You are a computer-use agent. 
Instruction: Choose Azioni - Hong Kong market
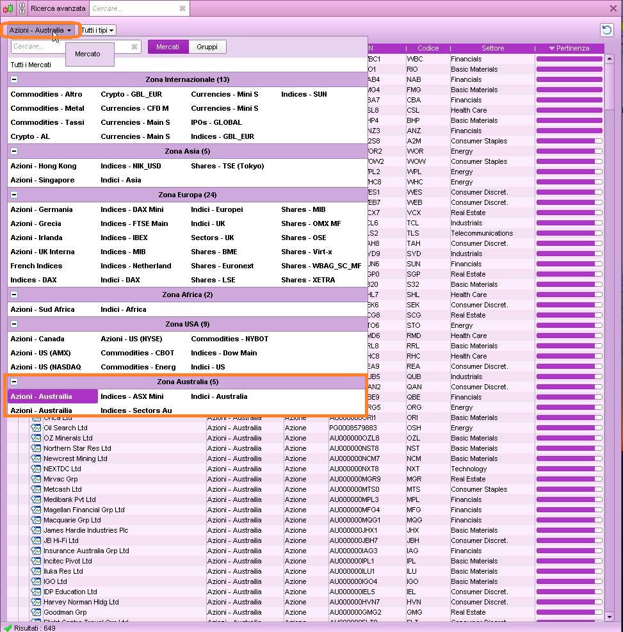pos(44,166)
